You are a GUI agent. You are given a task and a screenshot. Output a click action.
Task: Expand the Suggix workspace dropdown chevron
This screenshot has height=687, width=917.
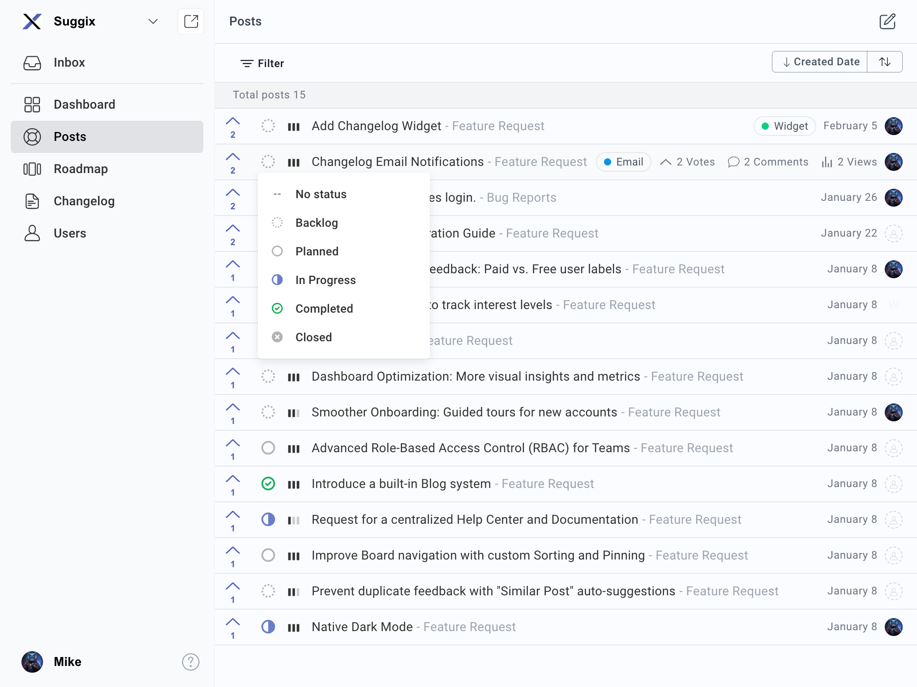153,21
